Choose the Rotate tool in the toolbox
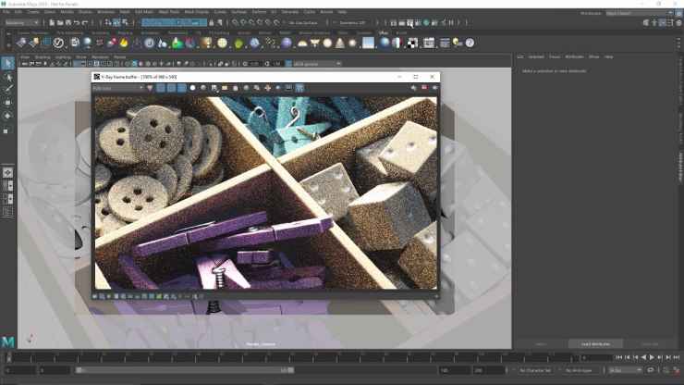Screen dimensions: 684x385 pos(7,116)
